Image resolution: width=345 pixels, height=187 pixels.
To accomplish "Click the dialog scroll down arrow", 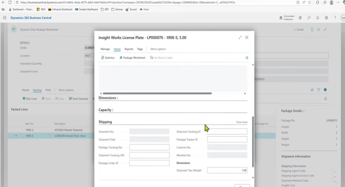I will pyautogui.click(x=253, y=178).
